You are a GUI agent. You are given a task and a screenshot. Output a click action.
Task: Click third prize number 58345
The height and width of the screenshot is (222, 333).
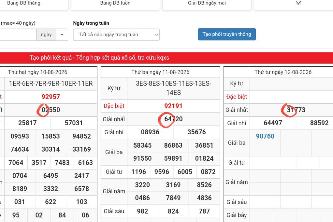[142, 145]
